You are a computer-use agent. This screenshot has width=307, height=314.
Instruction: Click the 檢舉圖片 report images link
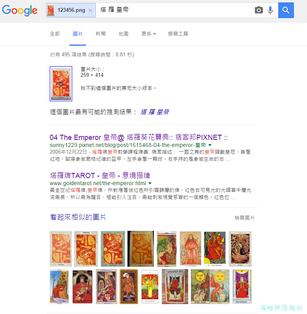point(244,218)
